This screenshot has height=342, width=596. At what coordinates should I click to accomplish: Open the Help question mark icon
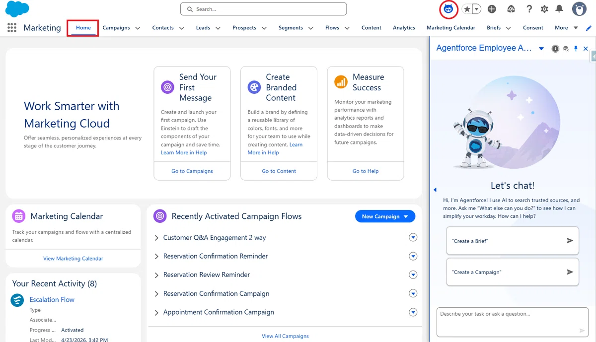point(529,9)
